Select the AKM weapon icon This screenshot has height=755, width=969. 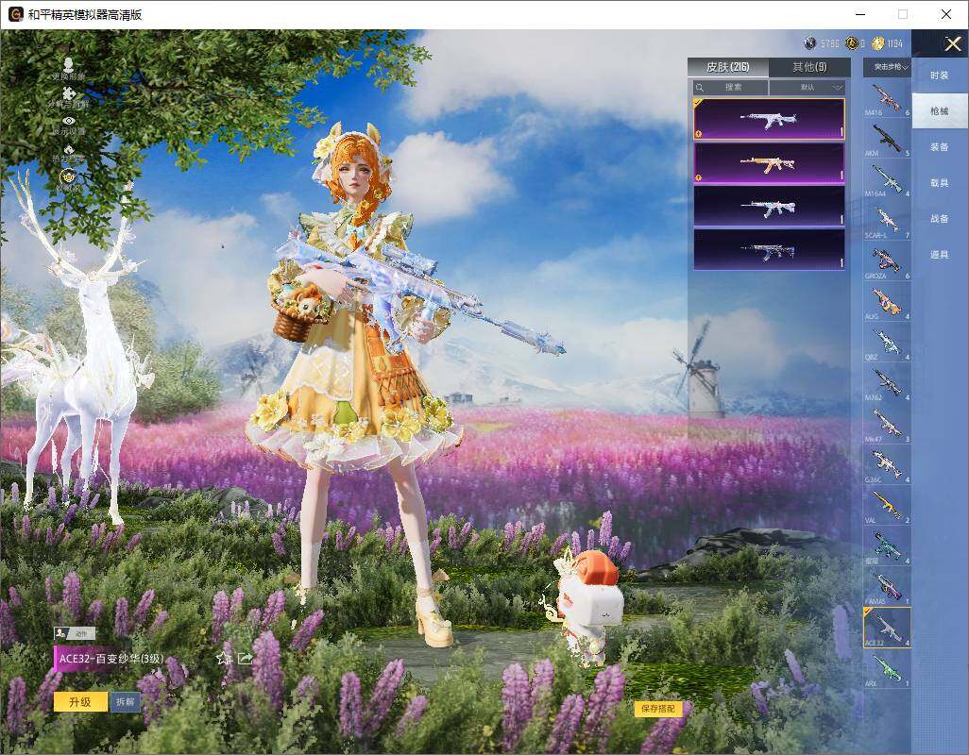tap(887, 139)
